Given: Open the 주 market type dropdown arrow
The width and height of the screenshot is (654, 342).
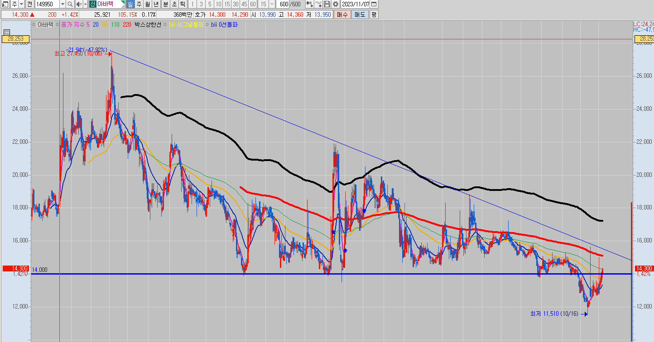Looking at the screenshot, I should point(21,4).
